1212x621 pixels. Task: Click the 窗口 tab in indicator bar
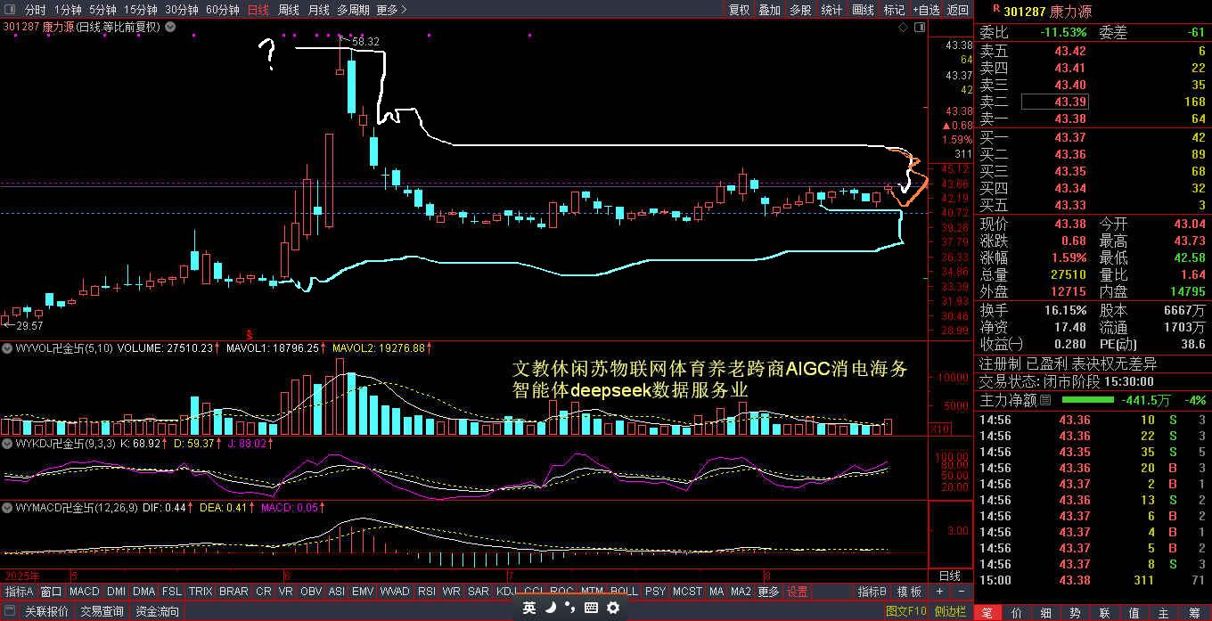coord(51,592)
